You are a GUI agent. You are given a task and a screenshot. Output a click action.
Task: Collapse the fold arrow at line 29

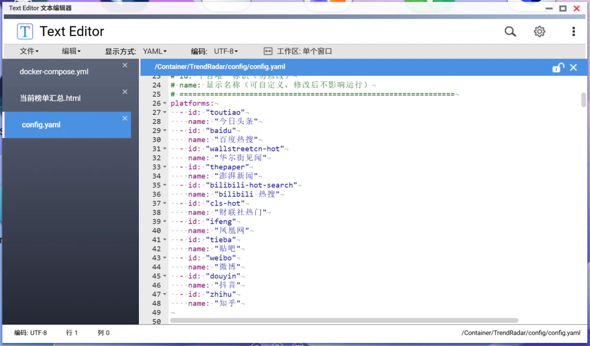[165, 130]
